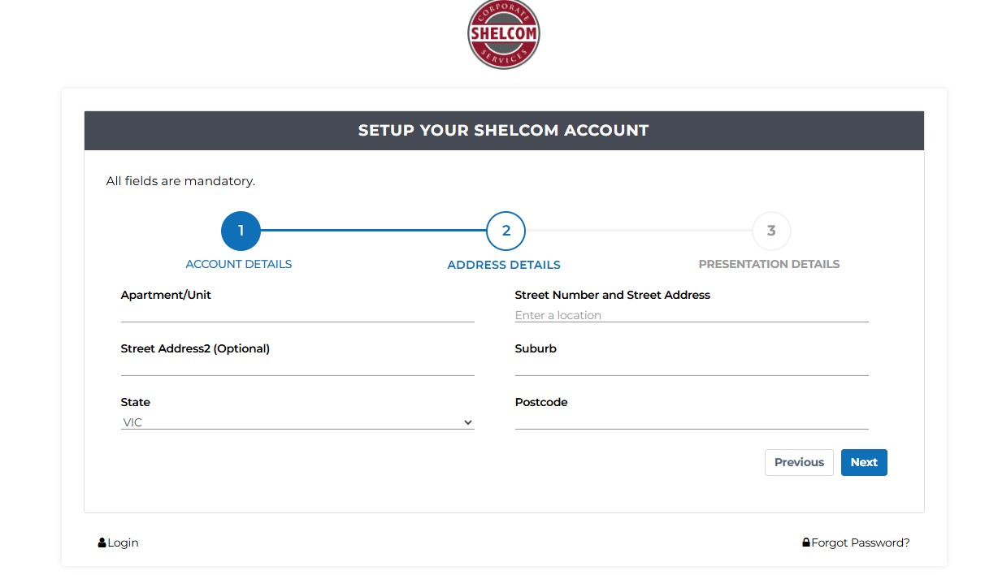This screenshot has width=998, height=575.
Task: Click the Login person icon
Action: pos(102,543)
